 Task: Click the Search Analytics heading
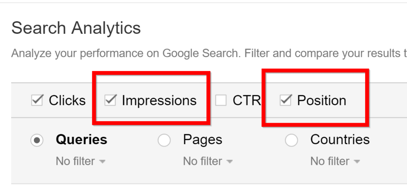pos(76,28)
